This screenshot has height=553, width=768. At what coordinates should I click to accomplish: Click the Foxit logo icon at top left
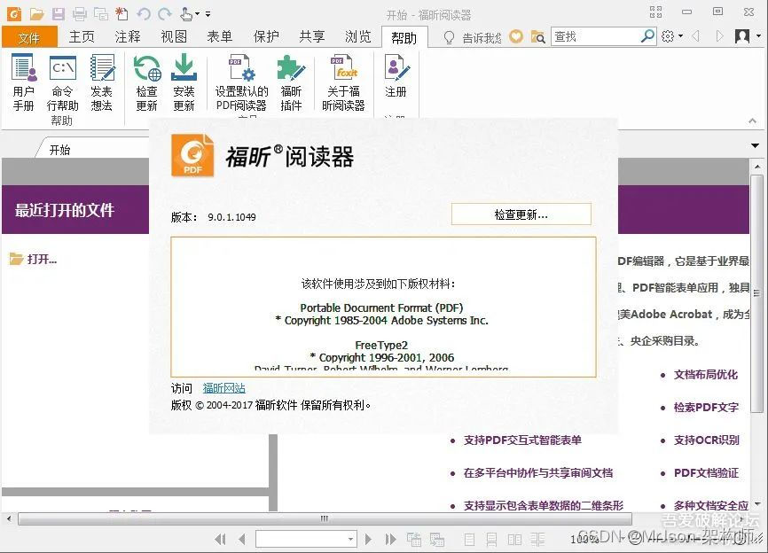click(x=14, y=14)
